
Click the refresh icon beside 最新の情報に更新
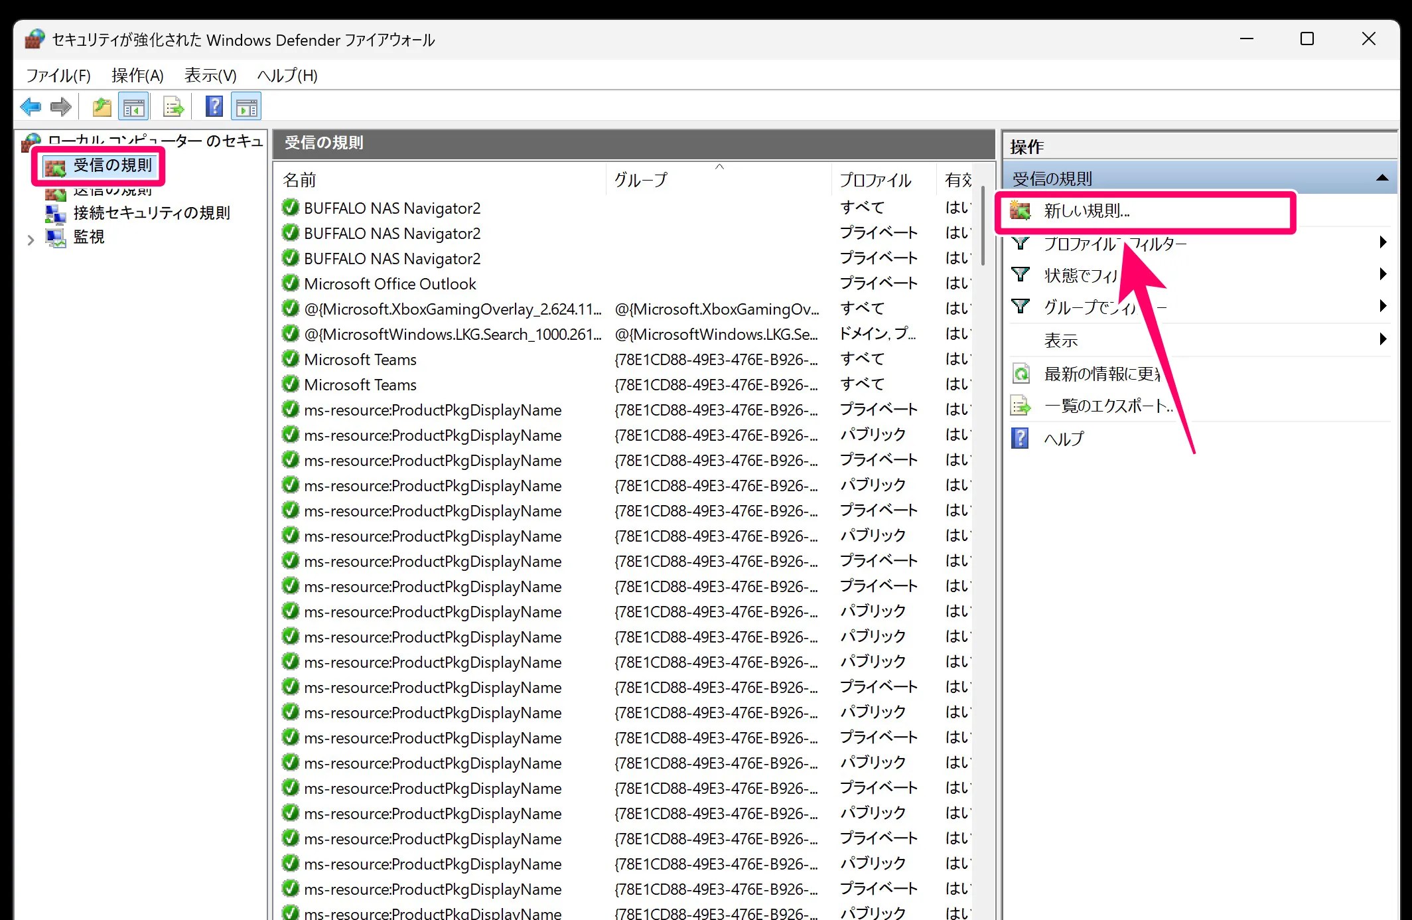(1021, 374)
